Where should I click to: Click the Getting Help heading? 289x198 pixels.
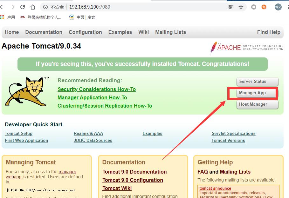215,162
